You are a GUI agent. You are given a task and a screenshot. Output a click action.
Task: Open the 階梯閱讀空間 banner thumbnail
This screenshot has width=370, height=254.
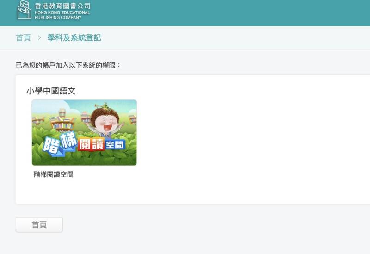point(84,132)
